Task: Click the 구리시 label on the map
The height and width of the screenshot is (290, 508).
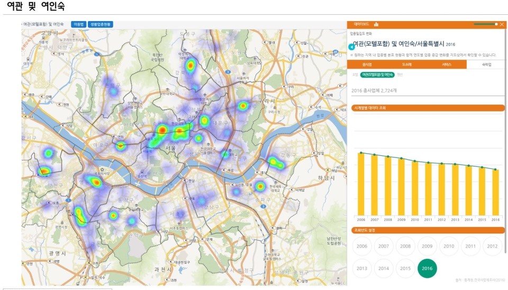Action: pyautogui.click(x=266, y=101)
